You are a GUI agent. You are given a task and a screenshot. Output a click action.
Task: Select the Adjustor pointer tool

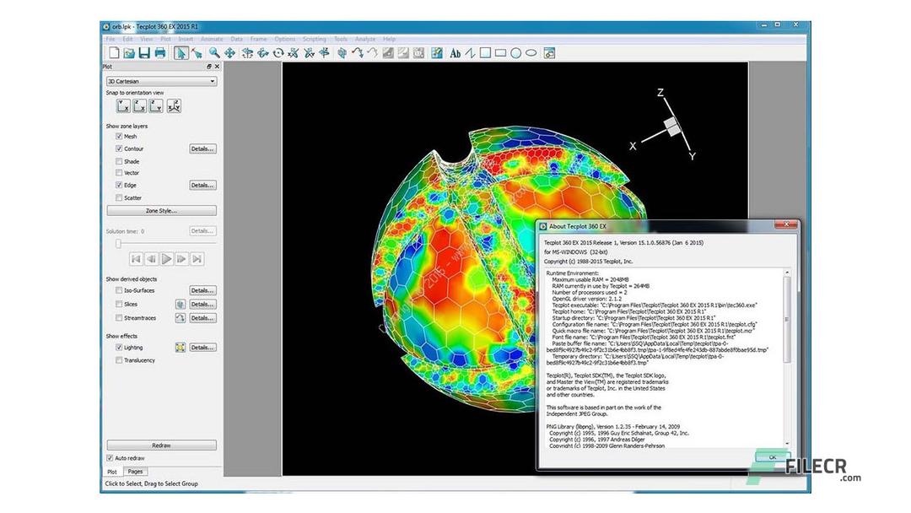(x=197, y=53)
